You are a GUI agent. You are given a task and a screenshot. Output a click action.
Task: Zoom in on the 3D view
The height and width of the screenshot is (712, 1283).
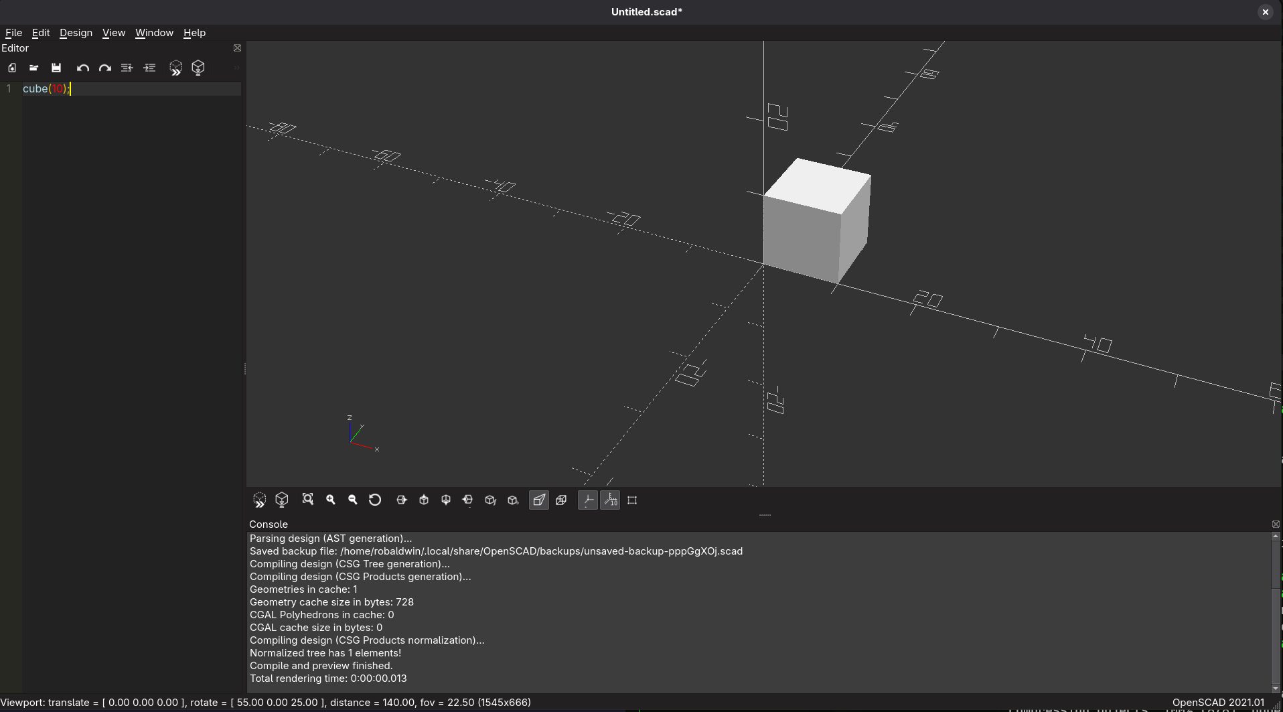click(x=330, y=500)
